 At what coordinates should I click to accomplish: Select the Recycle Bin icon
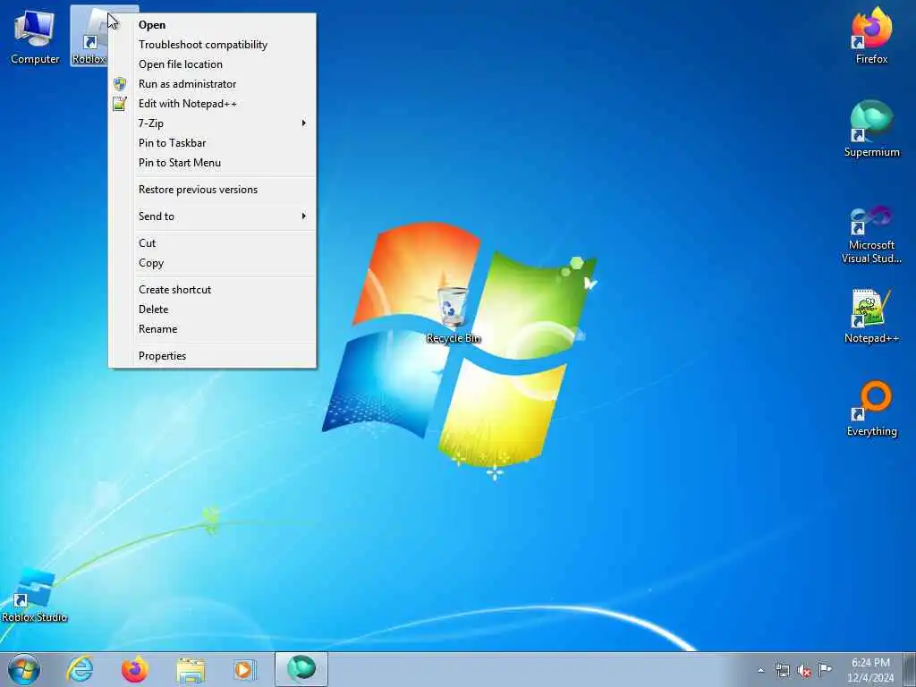pyautogui.click(x=454, y=315)
